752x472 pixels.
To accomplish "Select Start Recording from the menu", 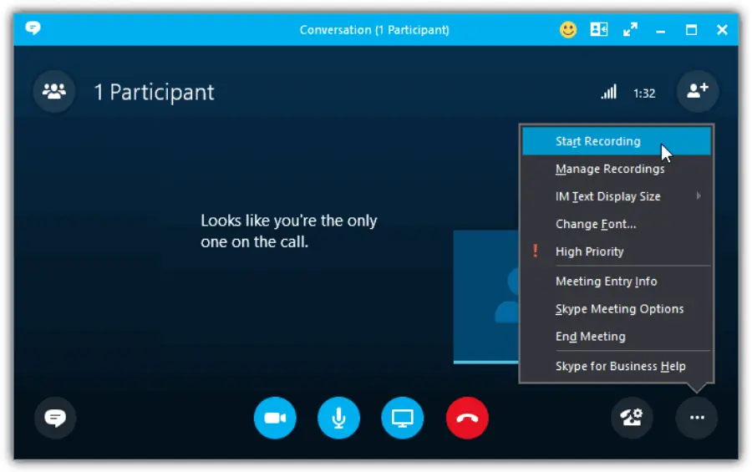I will coord(617,141).
